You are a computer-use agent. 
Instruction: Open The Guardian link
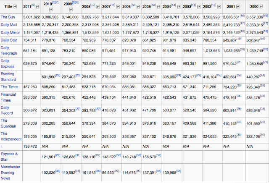[8, 123]
